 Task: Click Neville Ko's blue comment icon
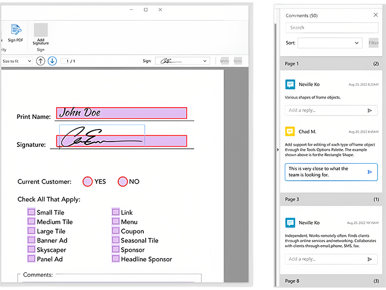pos(290,84)
